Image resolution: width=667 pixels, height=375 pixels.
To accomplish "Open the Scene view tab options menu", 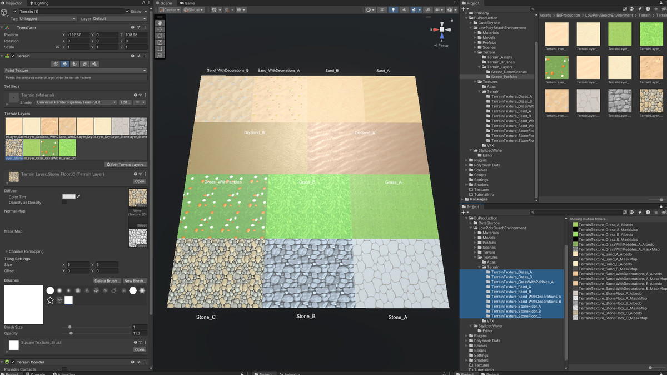I will (456, 3).
